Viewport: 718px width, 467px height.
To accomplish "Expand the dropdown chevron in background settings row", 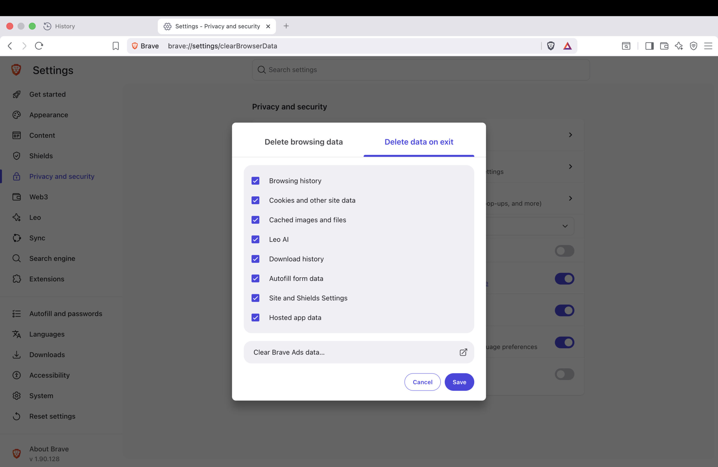I will coord(565,226).
